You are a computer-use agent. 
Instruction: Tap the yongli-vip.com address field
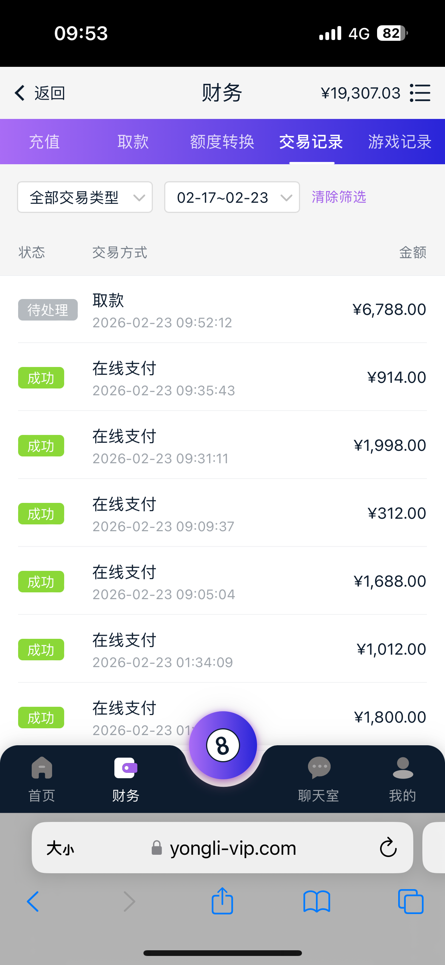pyautogui.click(x=233, y=848)
